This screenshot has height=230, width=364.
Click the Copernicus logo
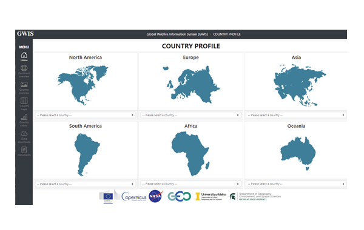[x=134, y=197]
